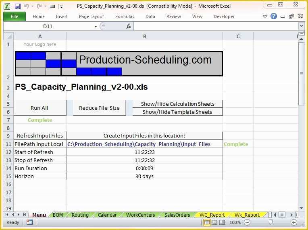This screenshot has width=308, height=230.
Task: Select the cell showing 11:22:23
Action: (x=145, y=152)
